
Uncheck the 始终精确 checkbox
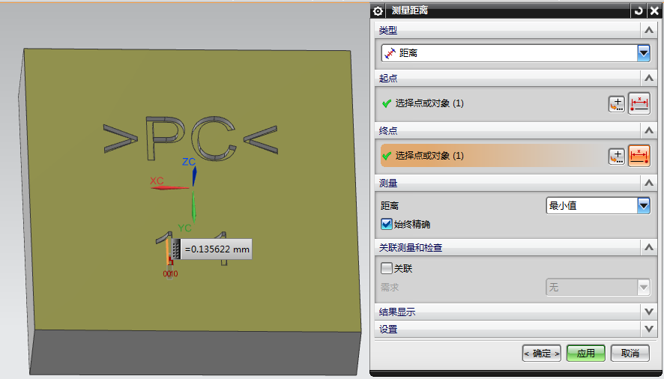[387, 224]
